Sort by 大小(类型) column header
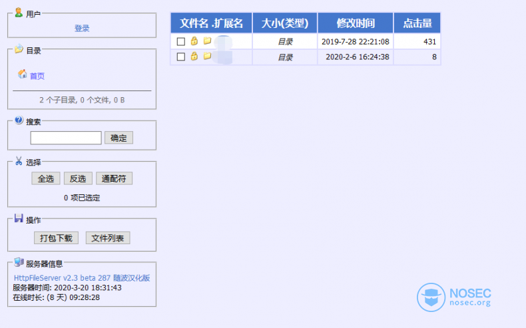 pos(285,23)
